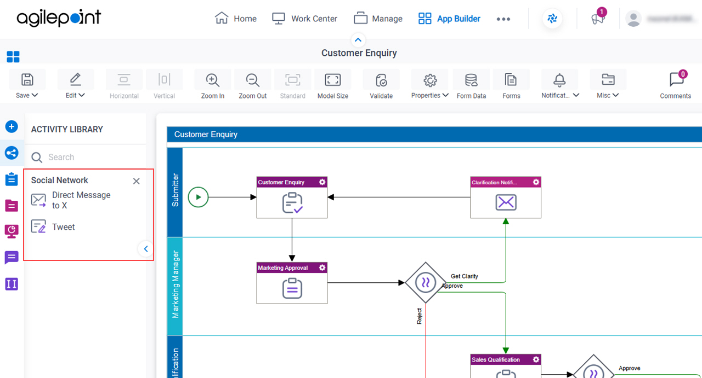The image size is (702, 378).
Task: Open the purple columns sidebar icon
Action: (x=12, y=284)
